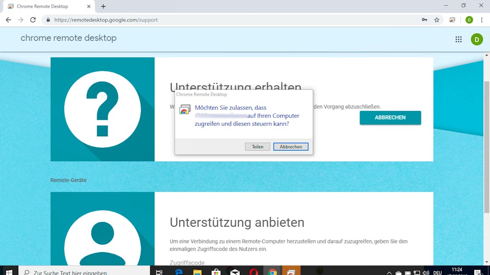The image size is (490, 275).
Task: Click the scrollbar down arrow
Action: [487, 262]
